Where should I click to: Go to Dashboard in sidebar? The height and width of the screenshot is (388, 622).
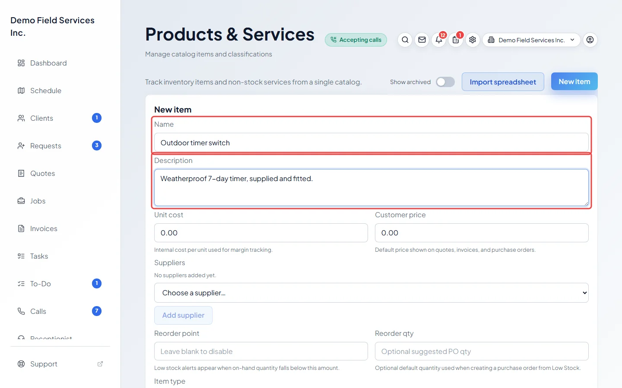[60, 63]
